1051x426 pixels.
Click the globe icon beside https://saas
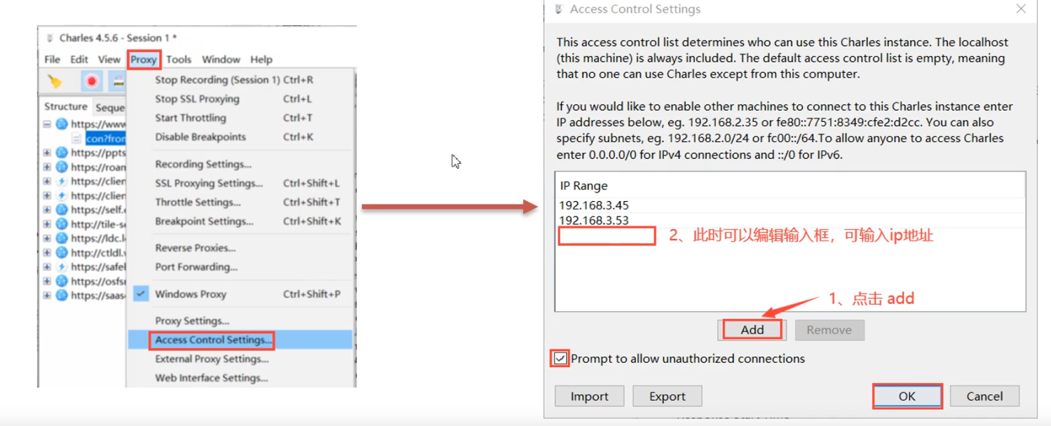[62, 295]
